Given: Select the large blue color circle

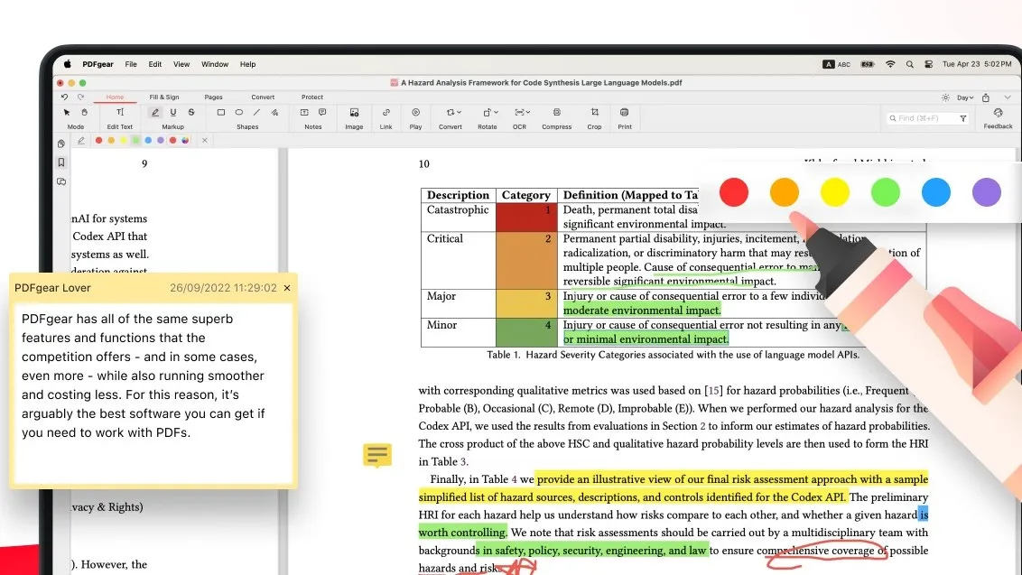Looking at the screenshot, I should pyautogui.click(x=936, y=192).
